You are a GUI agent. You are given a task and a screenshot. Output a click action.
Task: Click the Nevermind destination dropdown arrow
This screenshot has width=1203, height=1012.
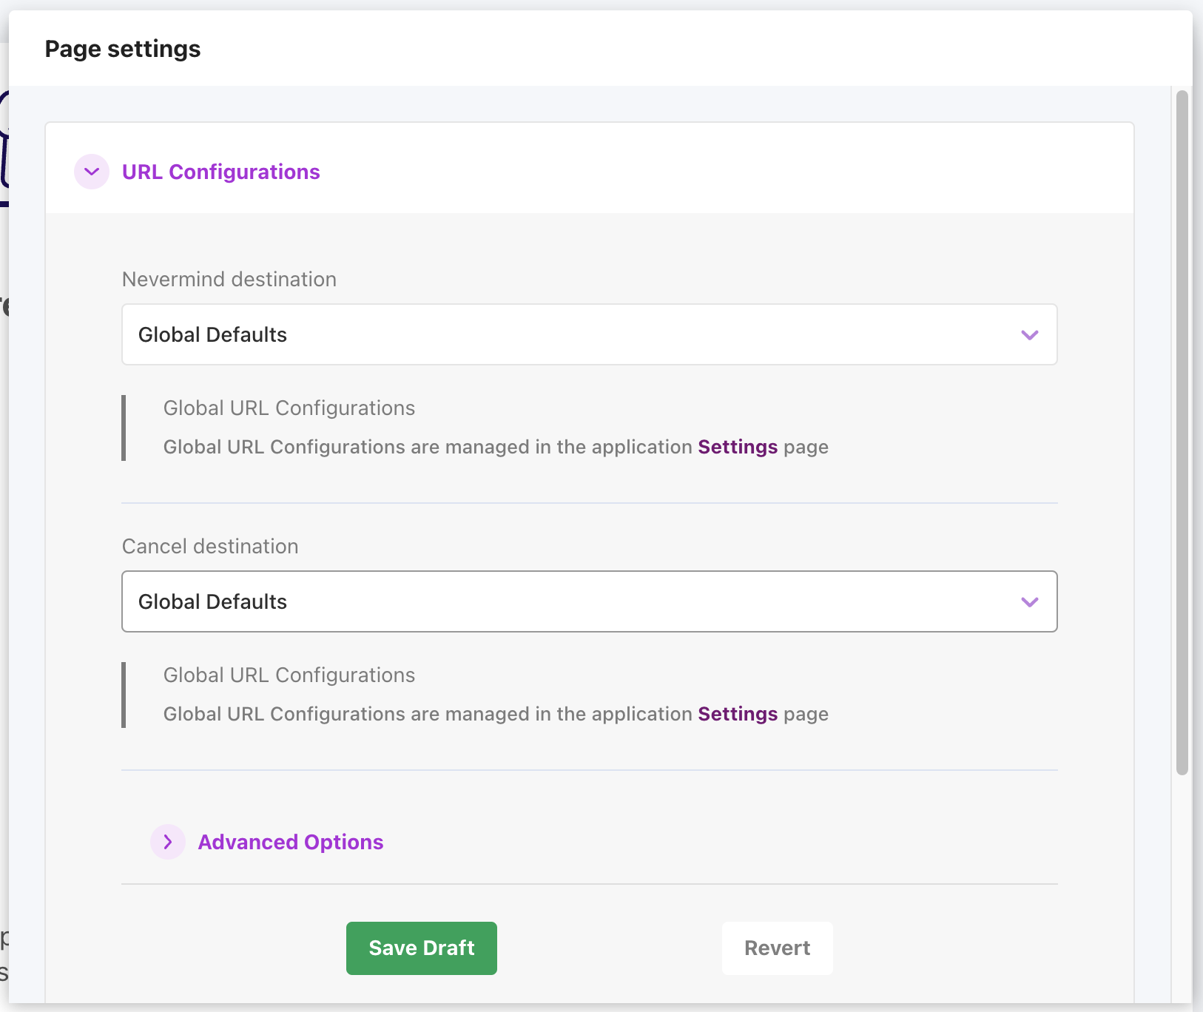[1029, 335]
